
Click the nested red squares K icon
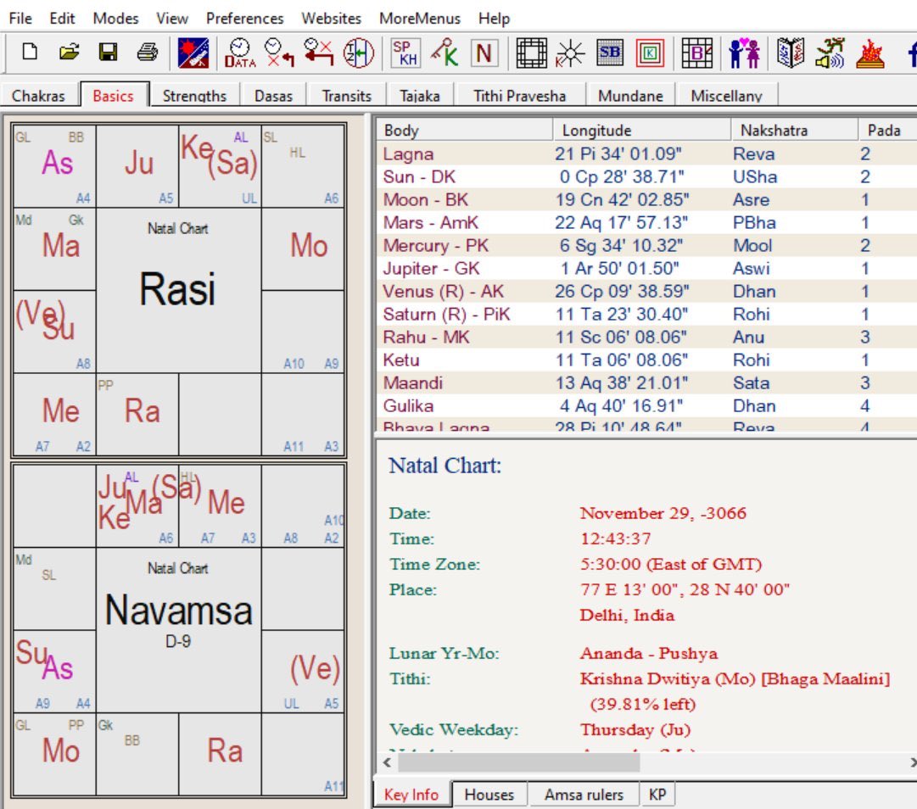pos(650,53)
